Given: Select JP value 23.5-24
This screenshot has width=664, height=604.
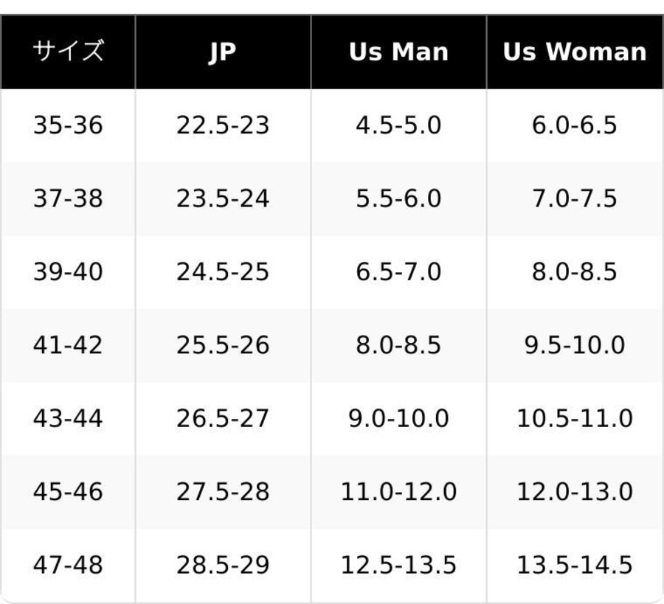Looking at the screenshot, I should (223, 198).
